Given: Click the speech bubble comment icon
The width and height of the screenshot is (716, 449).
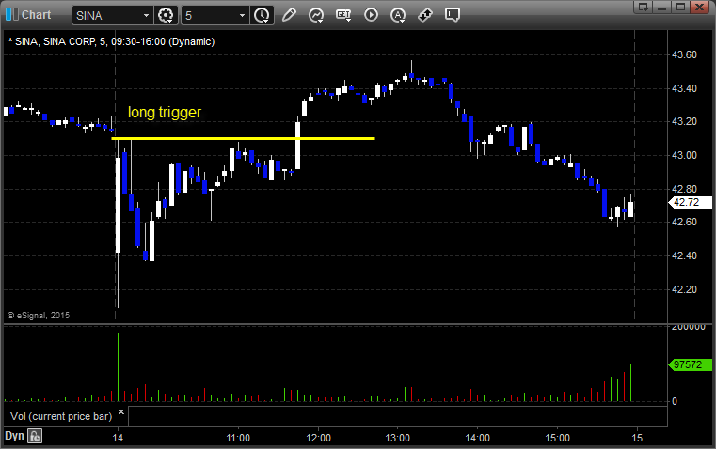Looking at the screenshot, I should click(x=452, y=15).
